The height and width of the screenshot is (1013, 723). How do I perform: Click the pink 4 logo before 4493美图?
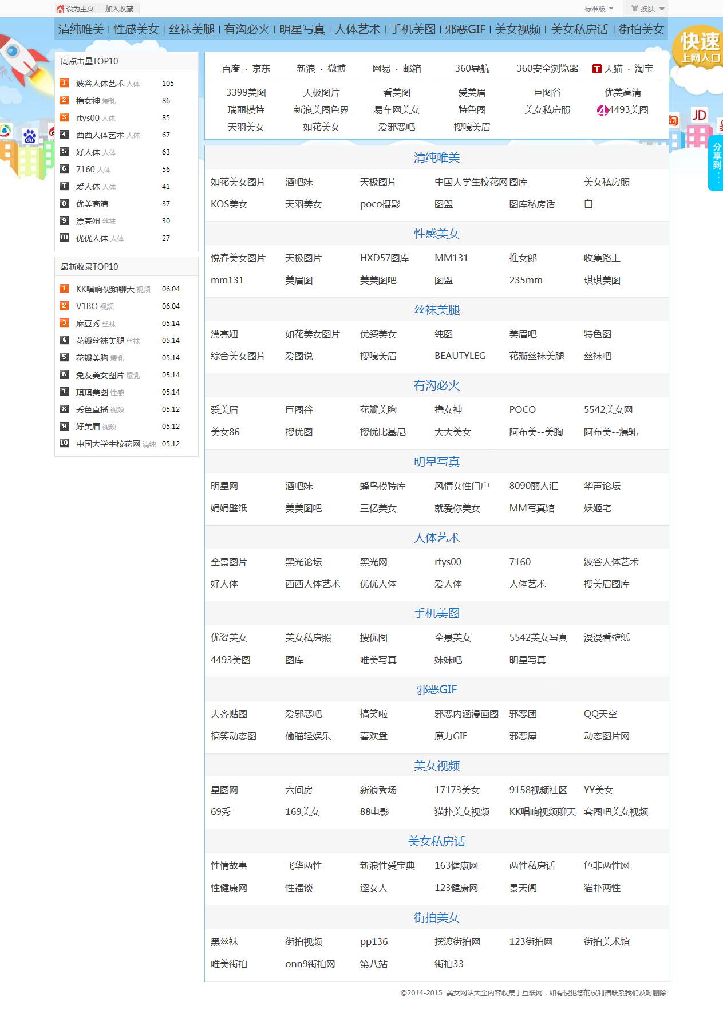click(602, 110)
